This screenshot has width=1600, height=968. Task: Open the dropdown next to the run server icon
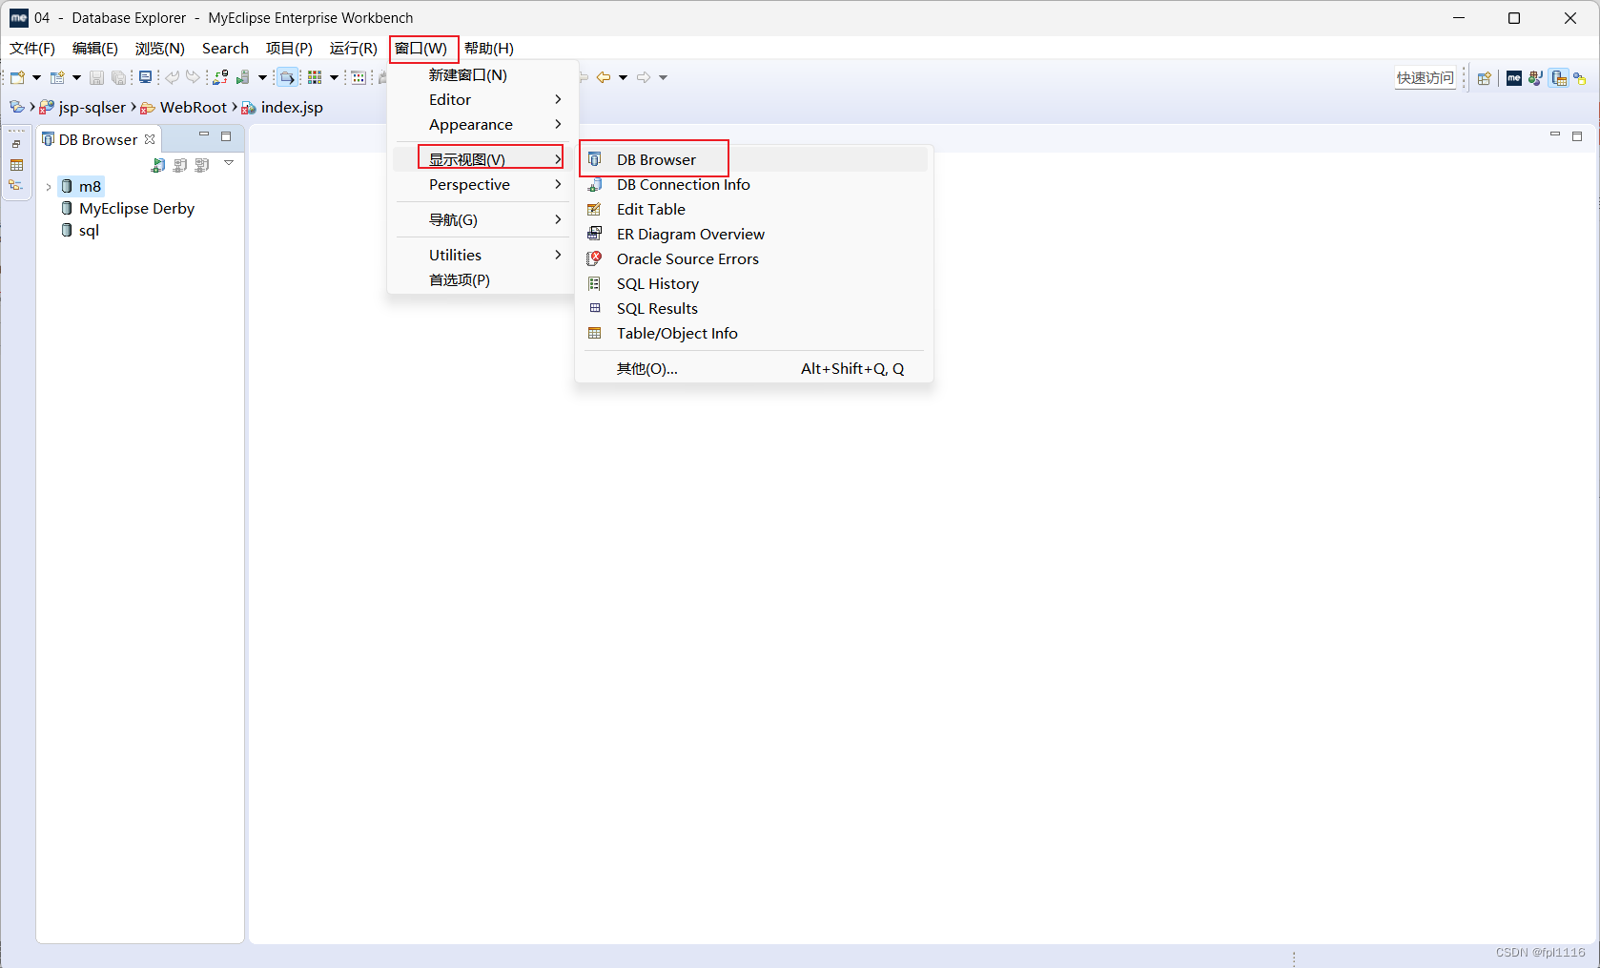(x=262, y=77)
